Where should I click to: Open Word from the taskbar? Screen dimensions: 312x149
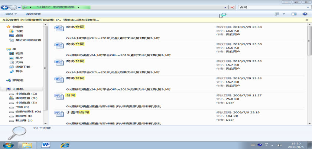(46, 145)
